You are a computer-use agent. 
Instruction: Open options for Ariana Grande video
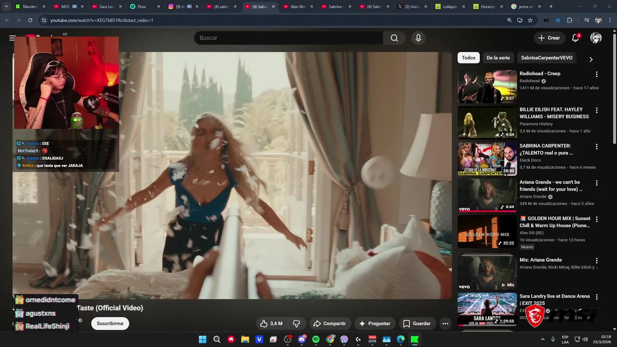(x=597, y=183)
